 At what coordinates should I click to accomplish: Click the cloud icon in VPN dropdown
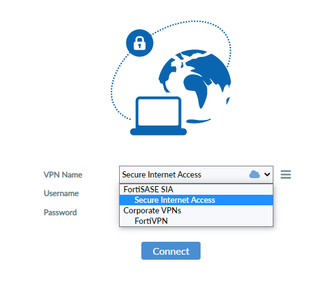coord(254,174)
